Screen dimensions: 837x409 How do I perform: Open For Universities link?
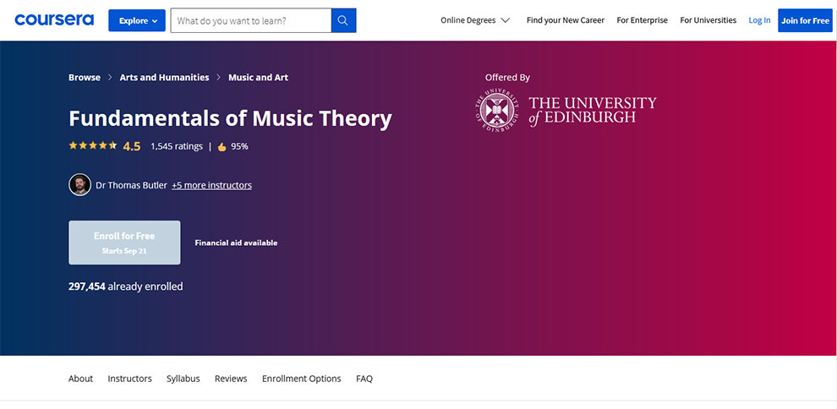(x=708, y=20)
